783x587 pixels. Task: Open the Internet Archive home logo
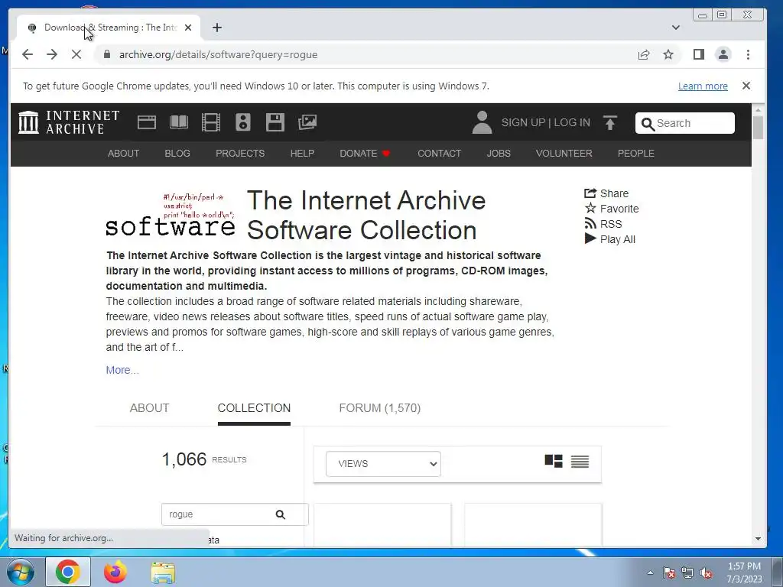(x=69, y=122)
